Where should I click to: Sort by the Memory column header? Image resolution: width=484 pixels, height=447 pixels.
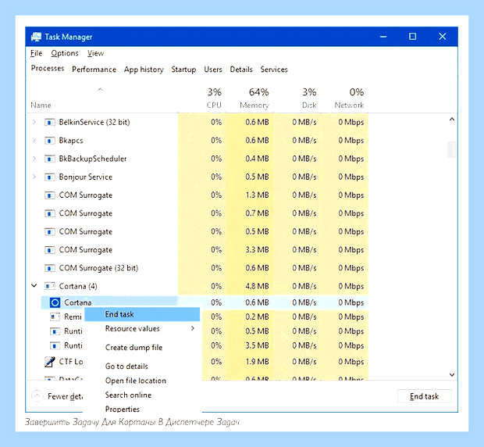pyautogui.click(x=254, y=105)
